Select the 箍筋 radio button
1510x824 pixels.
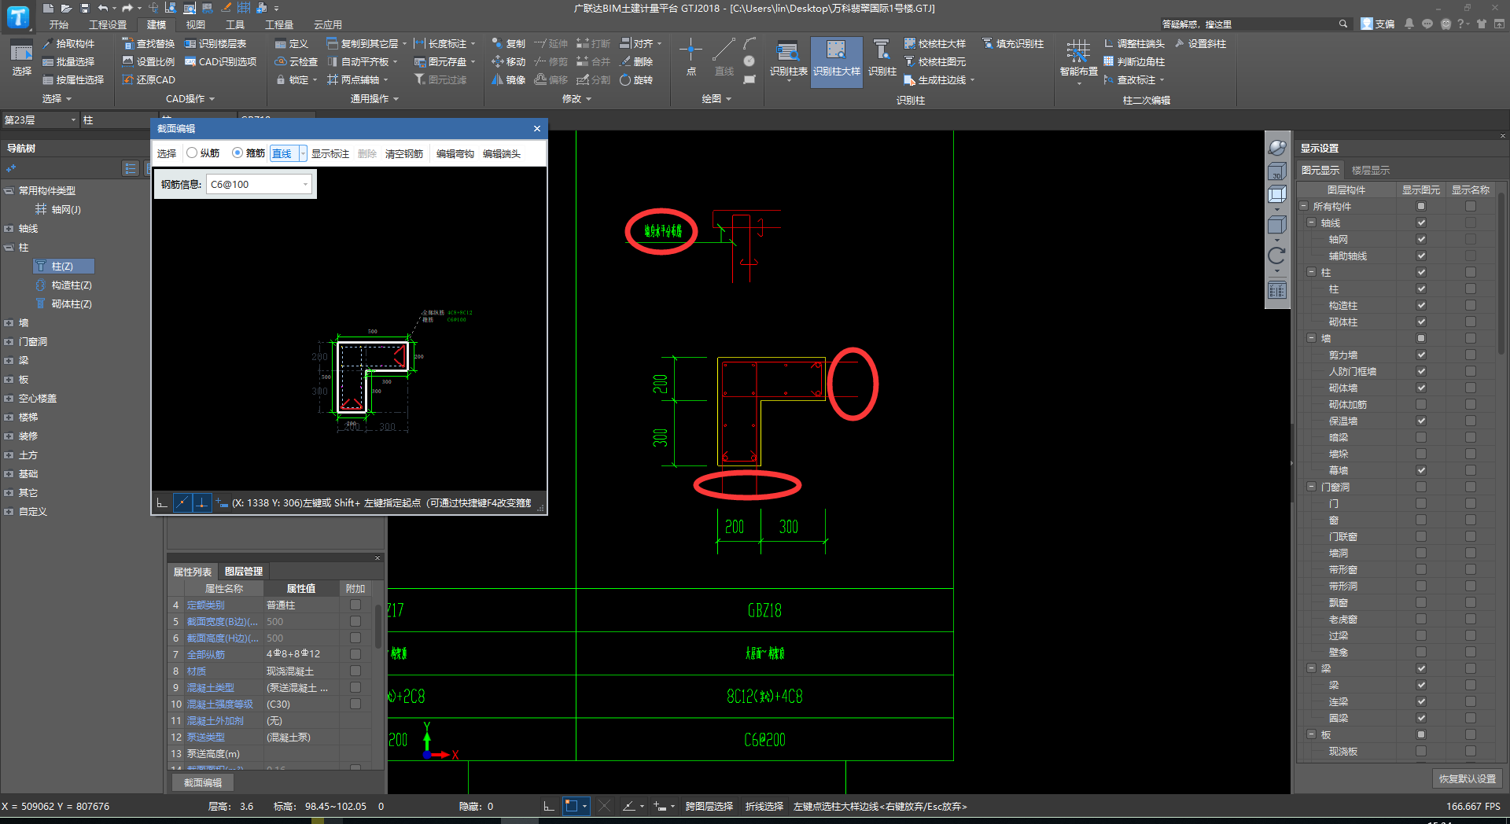(x=238, y=153)
